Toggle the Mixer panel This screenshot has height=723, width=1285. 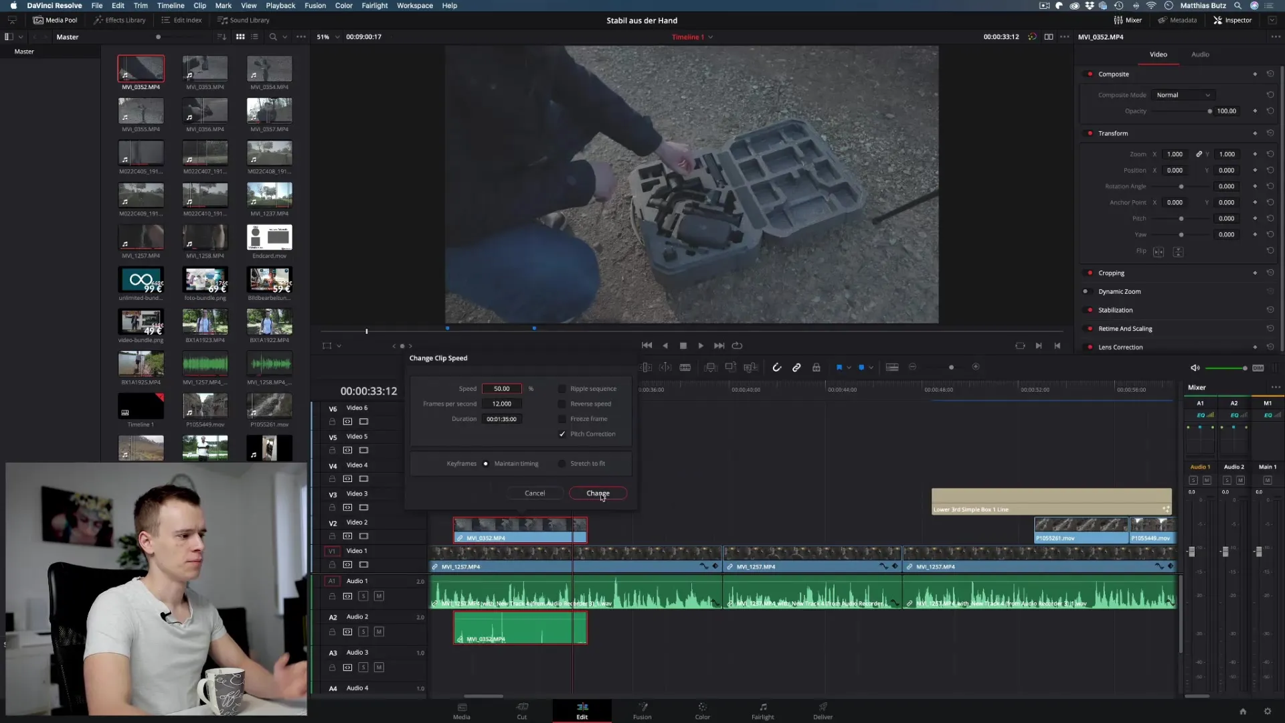1128,20
